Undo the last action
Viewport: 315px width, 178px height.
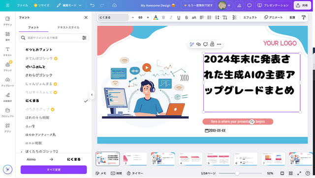93,5
